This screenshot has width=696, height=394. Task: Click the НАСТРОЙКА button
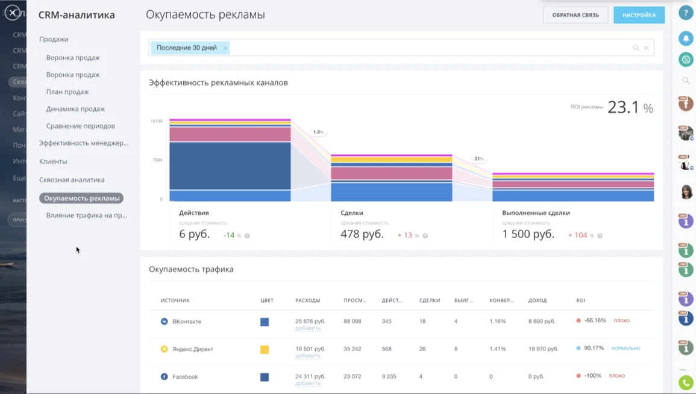point(639,15)
